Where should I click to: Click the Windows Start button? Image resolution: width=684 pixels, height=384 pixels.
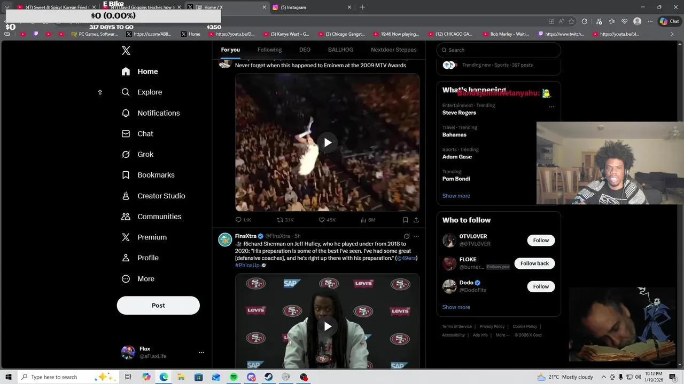[x=9, y=377]
